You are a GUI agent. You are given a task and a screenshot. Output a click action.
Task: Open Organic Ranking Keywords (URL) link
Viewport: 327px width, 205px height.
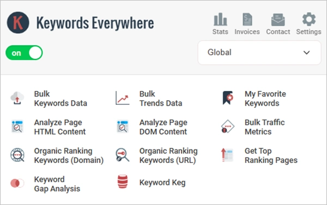(168, 155)
